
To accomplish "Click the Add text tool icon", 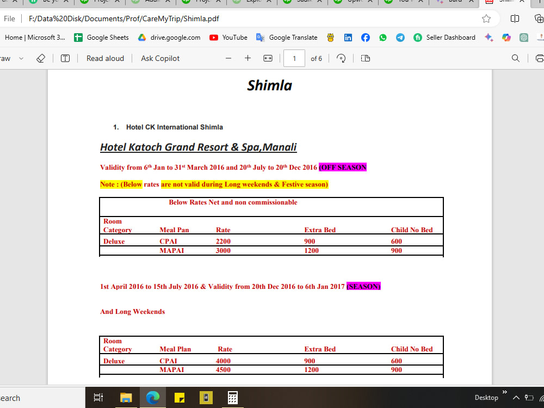I will pyautogui.click(x=65, y=58).
